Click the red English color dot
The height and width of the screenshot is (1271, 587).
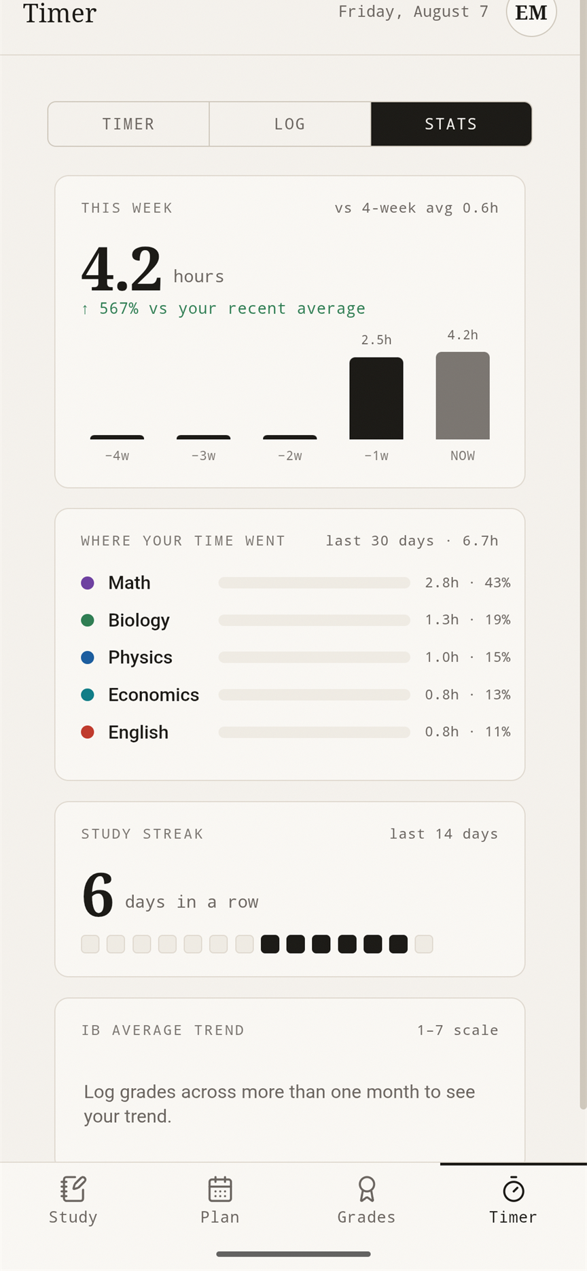(88, 732)
